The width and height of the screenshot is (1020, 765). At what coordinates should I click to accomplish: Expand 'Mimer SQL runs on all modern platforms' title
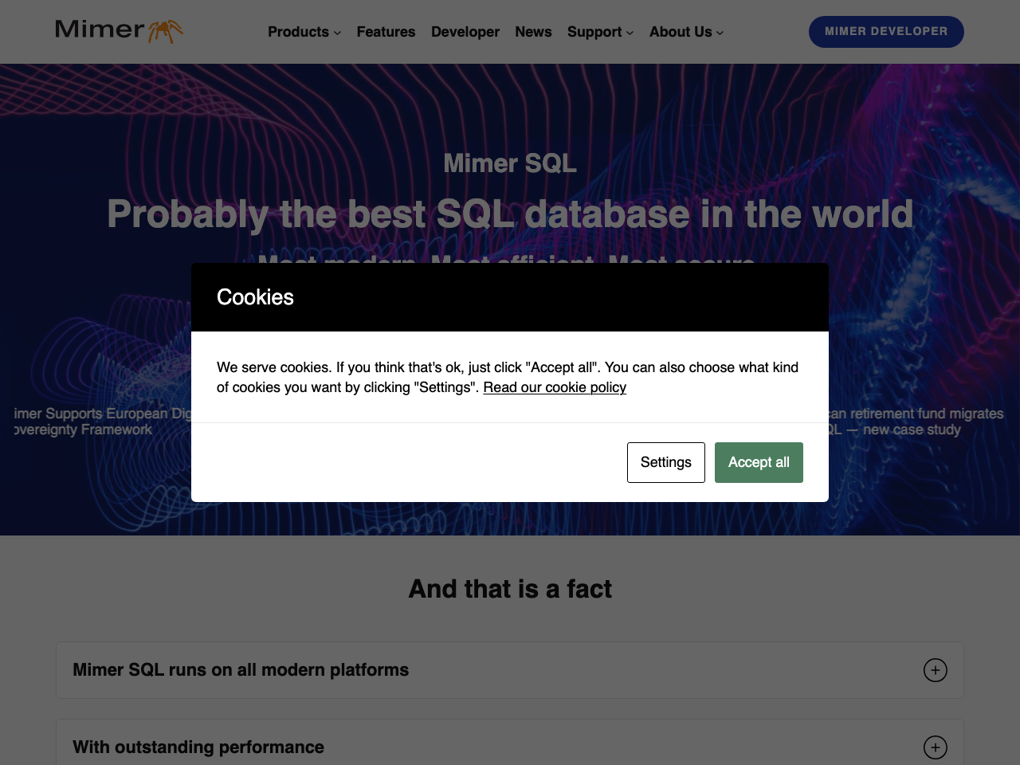pyautogui.click(x=241, y=670)
